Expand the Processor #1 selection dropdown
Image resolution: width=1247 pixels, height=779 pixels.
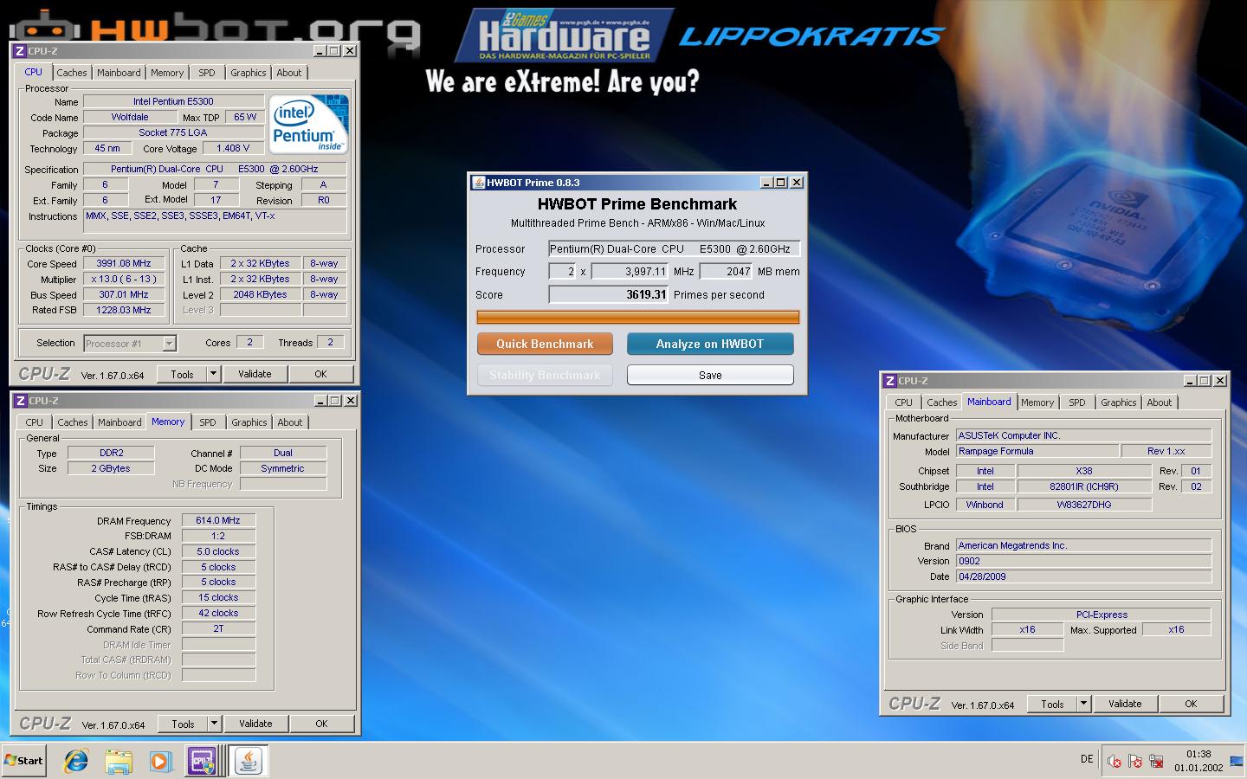(170, 344)
